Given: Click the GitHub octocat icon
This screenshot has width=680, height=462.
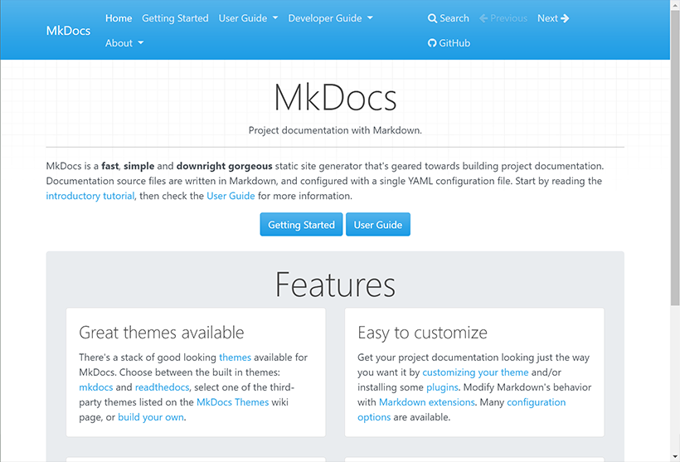Looking at the screenshot, I should pyautogui.click(x=432, y=43).
